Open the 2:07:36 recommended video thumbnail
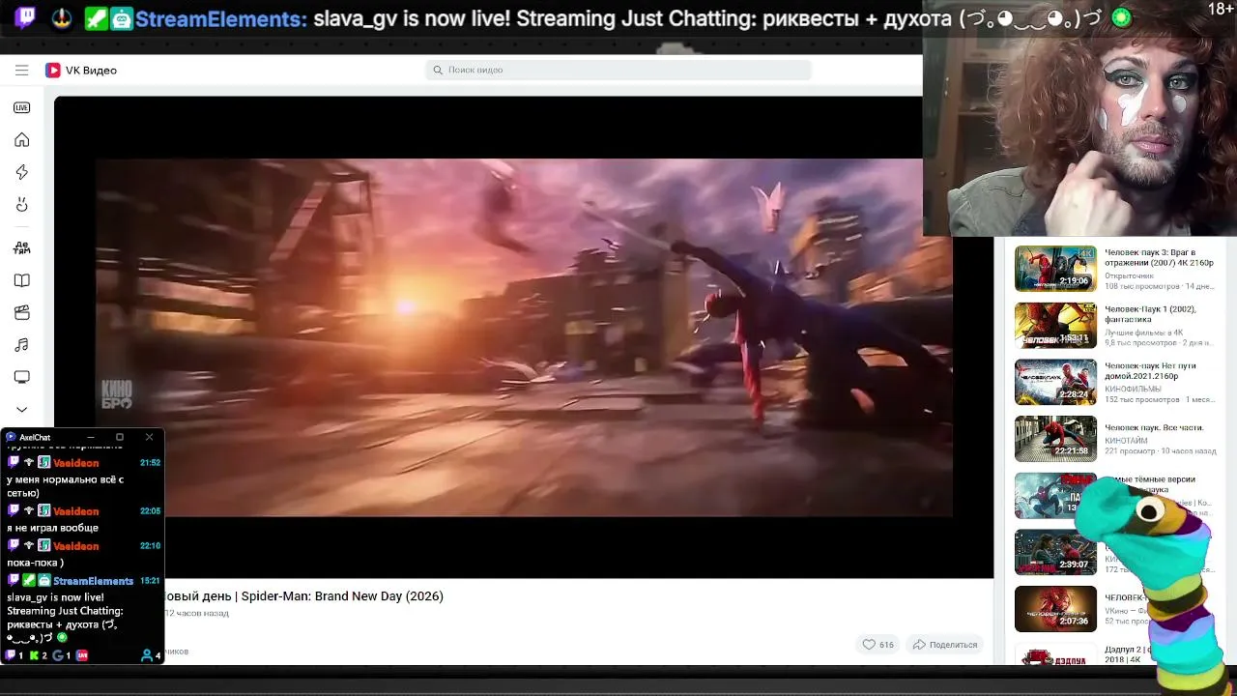 point(1055,610)
